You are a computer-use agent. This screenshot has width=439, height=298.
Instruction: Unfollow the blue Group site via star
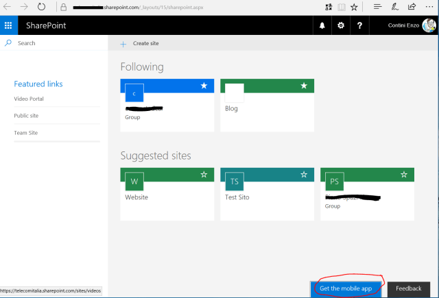click(x=204, y=86)
